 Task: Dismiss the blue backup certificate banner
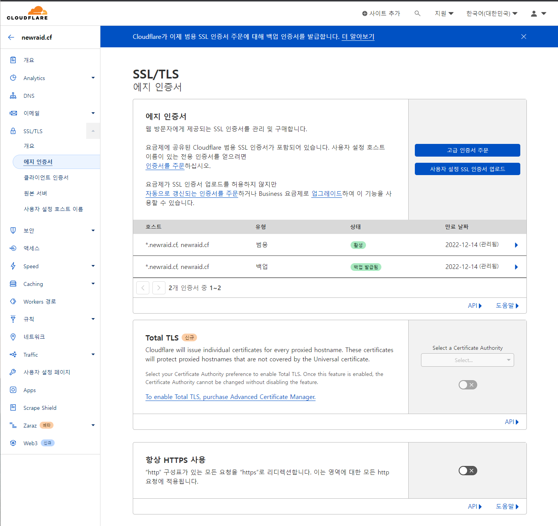point(524,37)
